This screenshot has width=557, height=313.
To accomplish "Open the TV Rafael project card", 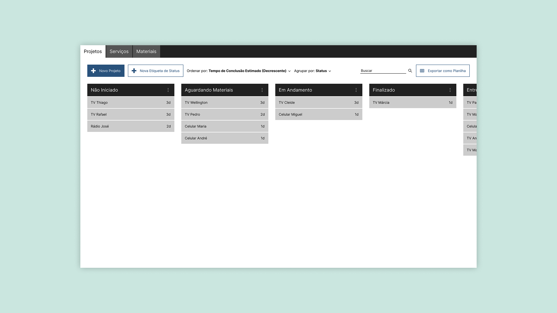I will pyautogui.click(x=131, y=114).
